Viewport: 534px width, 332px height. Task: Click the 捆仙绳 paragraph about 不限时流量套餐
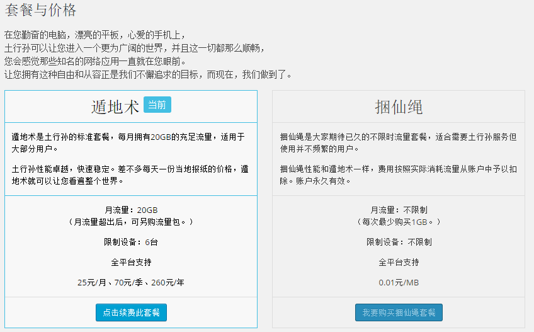[x=398, y=142]
